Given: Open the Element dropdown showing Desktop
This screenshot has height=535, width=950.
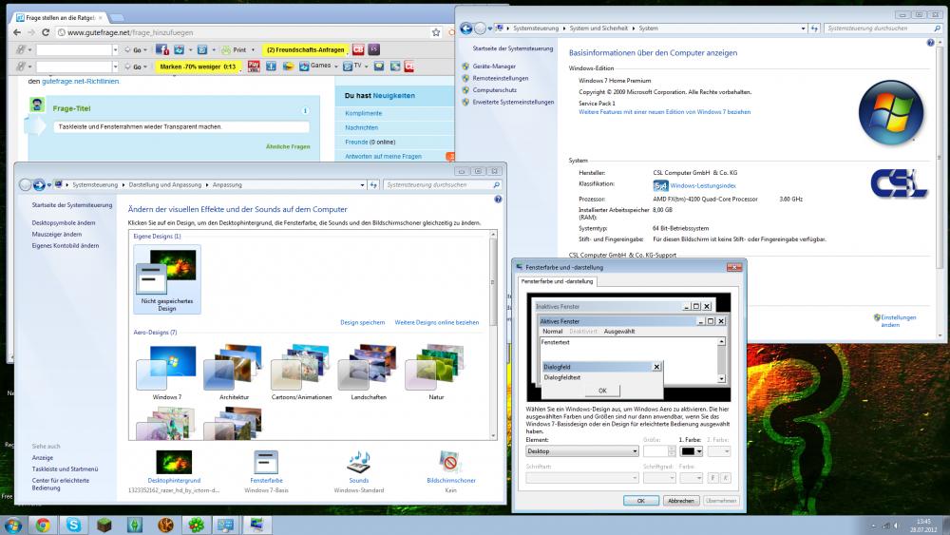Looking at the screenshot, I should point(582,451).
